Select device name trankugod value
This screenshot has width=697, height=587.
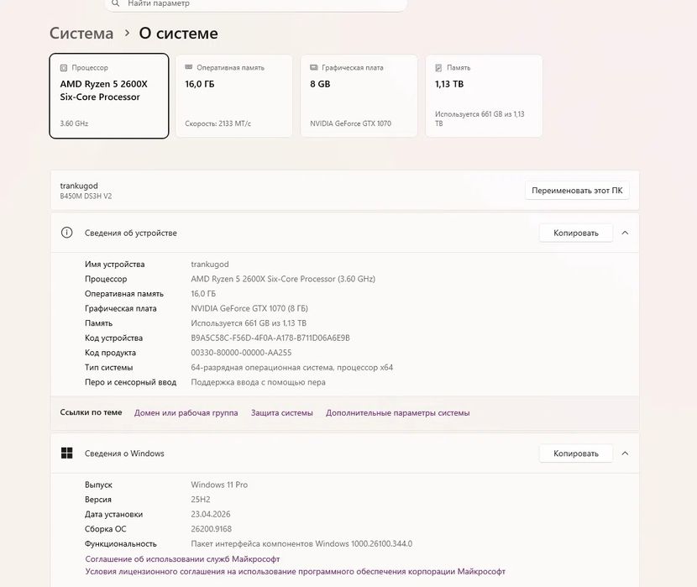click(210, 264)
